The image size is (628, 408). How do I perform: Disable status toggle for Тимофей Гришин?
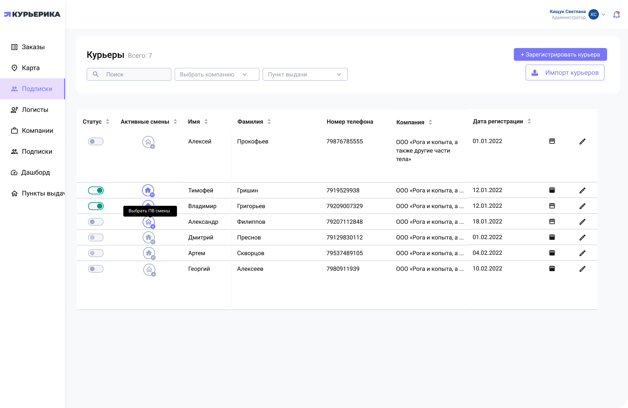click(x=96, y=190)
